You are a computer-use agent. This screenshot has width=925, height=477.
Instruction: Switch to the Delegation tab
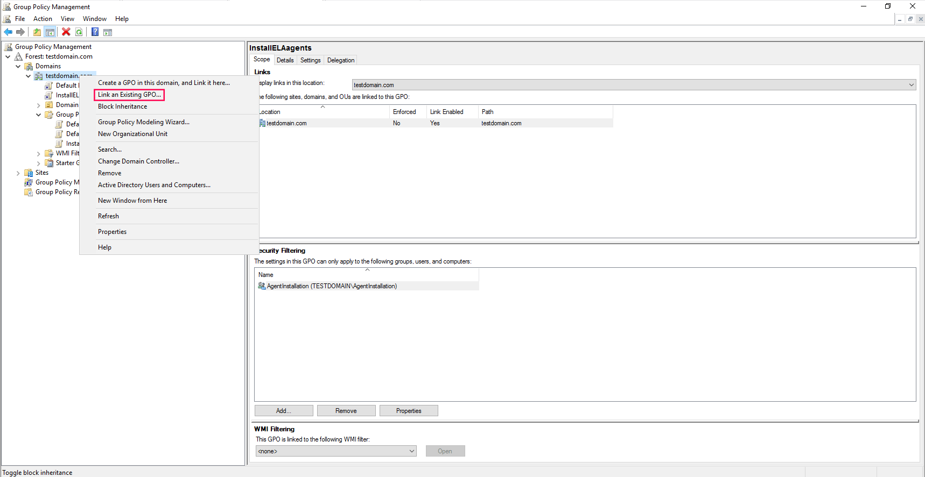(x=340, y=60)
